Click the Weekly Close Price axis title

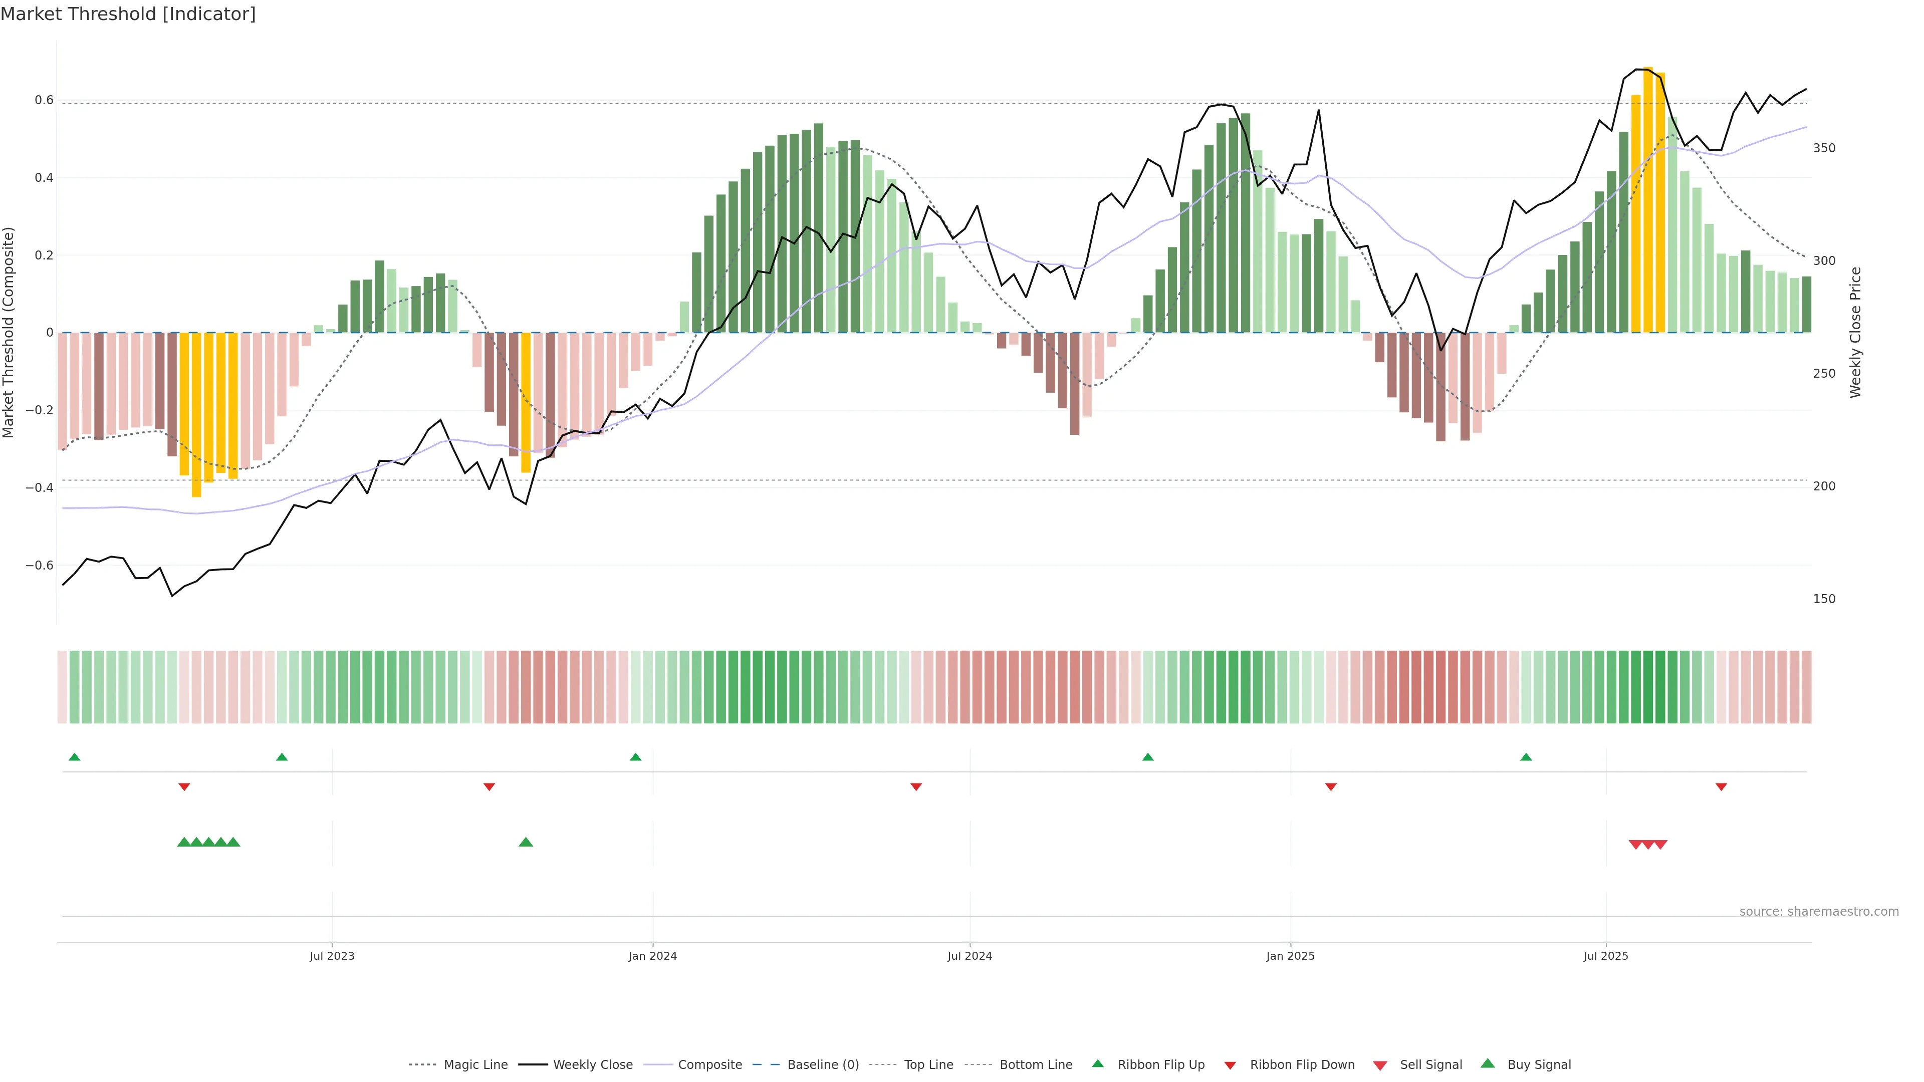[1855, 332]
